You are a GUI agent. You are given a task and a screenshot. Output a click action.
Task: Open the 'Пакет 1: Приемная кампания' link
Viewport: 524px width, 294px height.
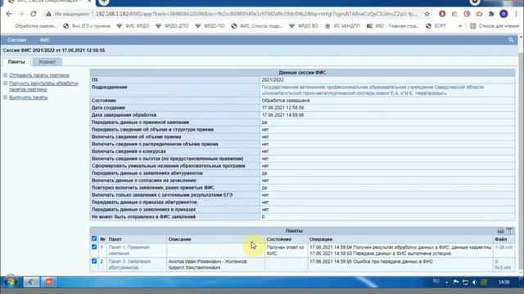(129, 251)
